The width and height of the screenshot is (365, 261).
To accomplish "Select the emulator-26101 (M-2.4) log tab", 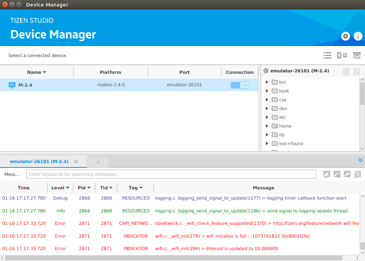I will click(39, 162).
